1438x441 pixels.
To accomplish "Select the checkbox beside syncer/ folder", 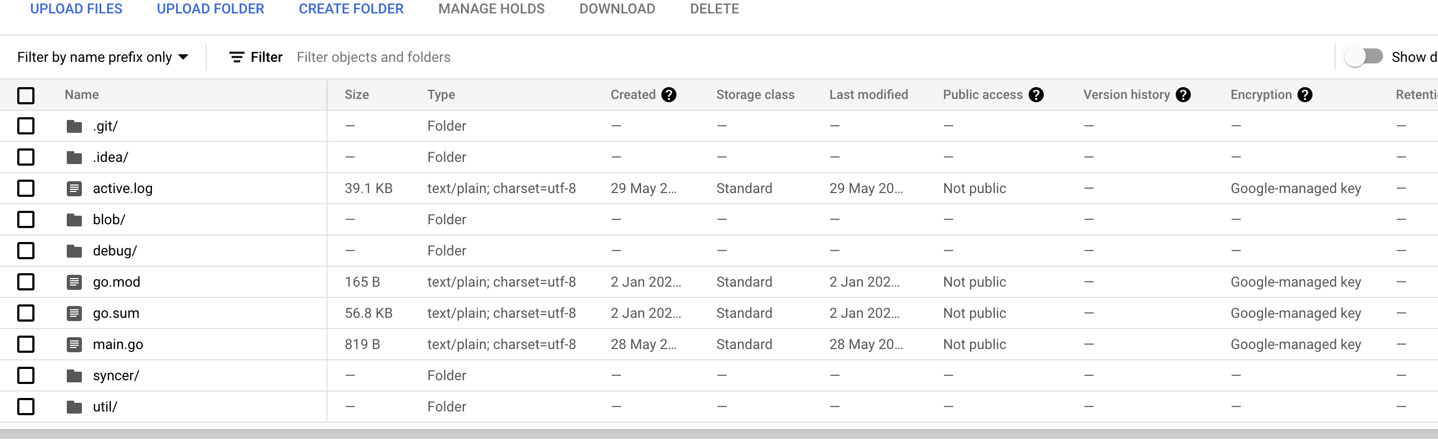I will tap(26, 376).
